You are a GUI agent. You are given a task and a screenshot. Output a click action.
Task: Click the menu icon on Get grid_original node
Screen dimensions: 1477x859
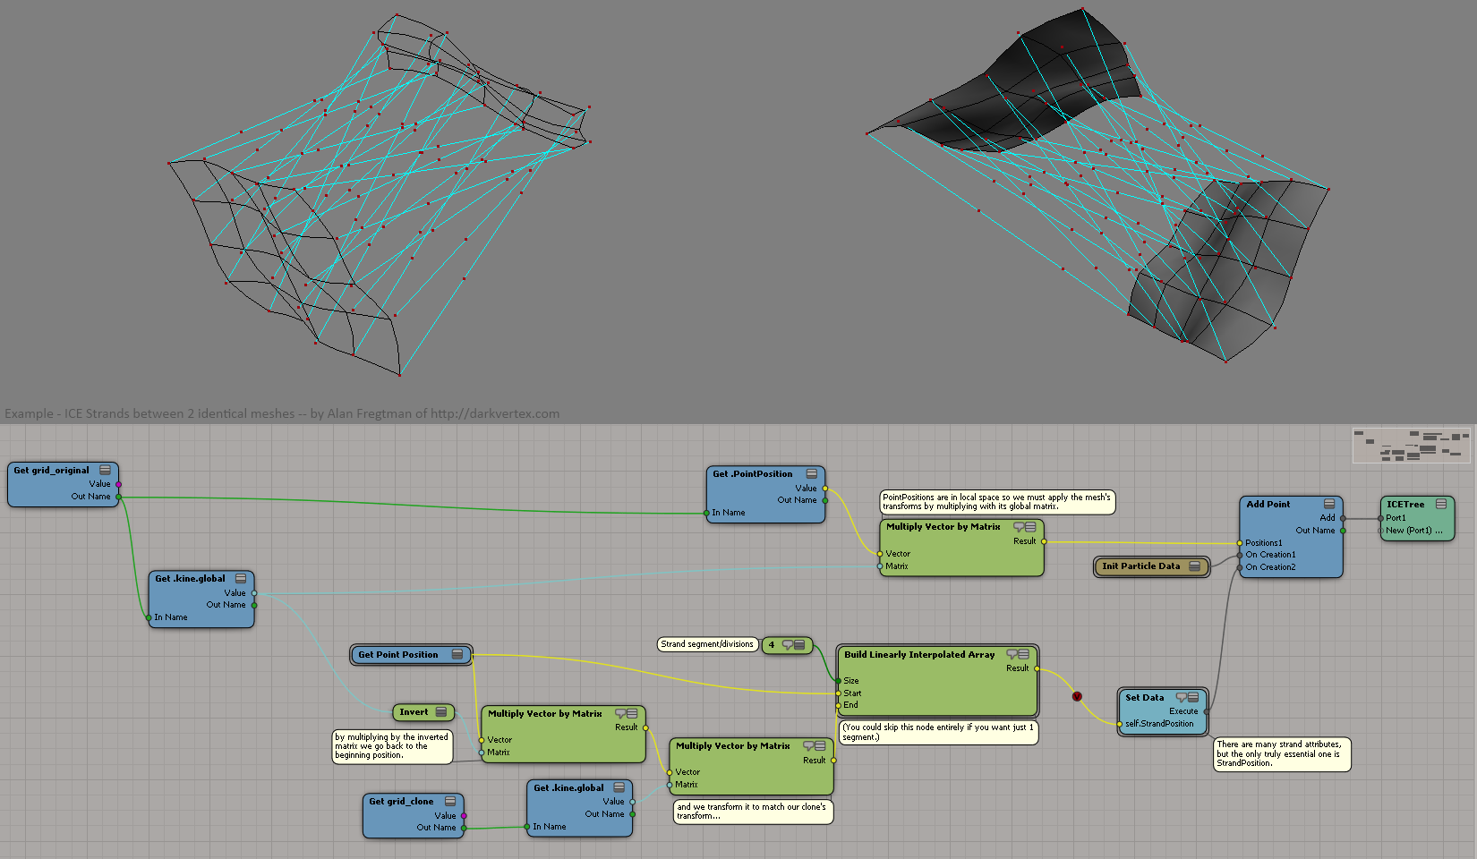pyautogui.click(x=105, y=470)
